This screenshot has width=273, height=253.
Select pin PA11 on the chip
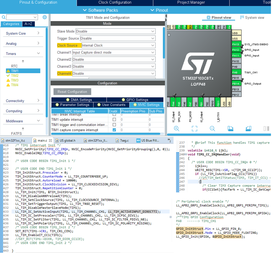point(237,56)
